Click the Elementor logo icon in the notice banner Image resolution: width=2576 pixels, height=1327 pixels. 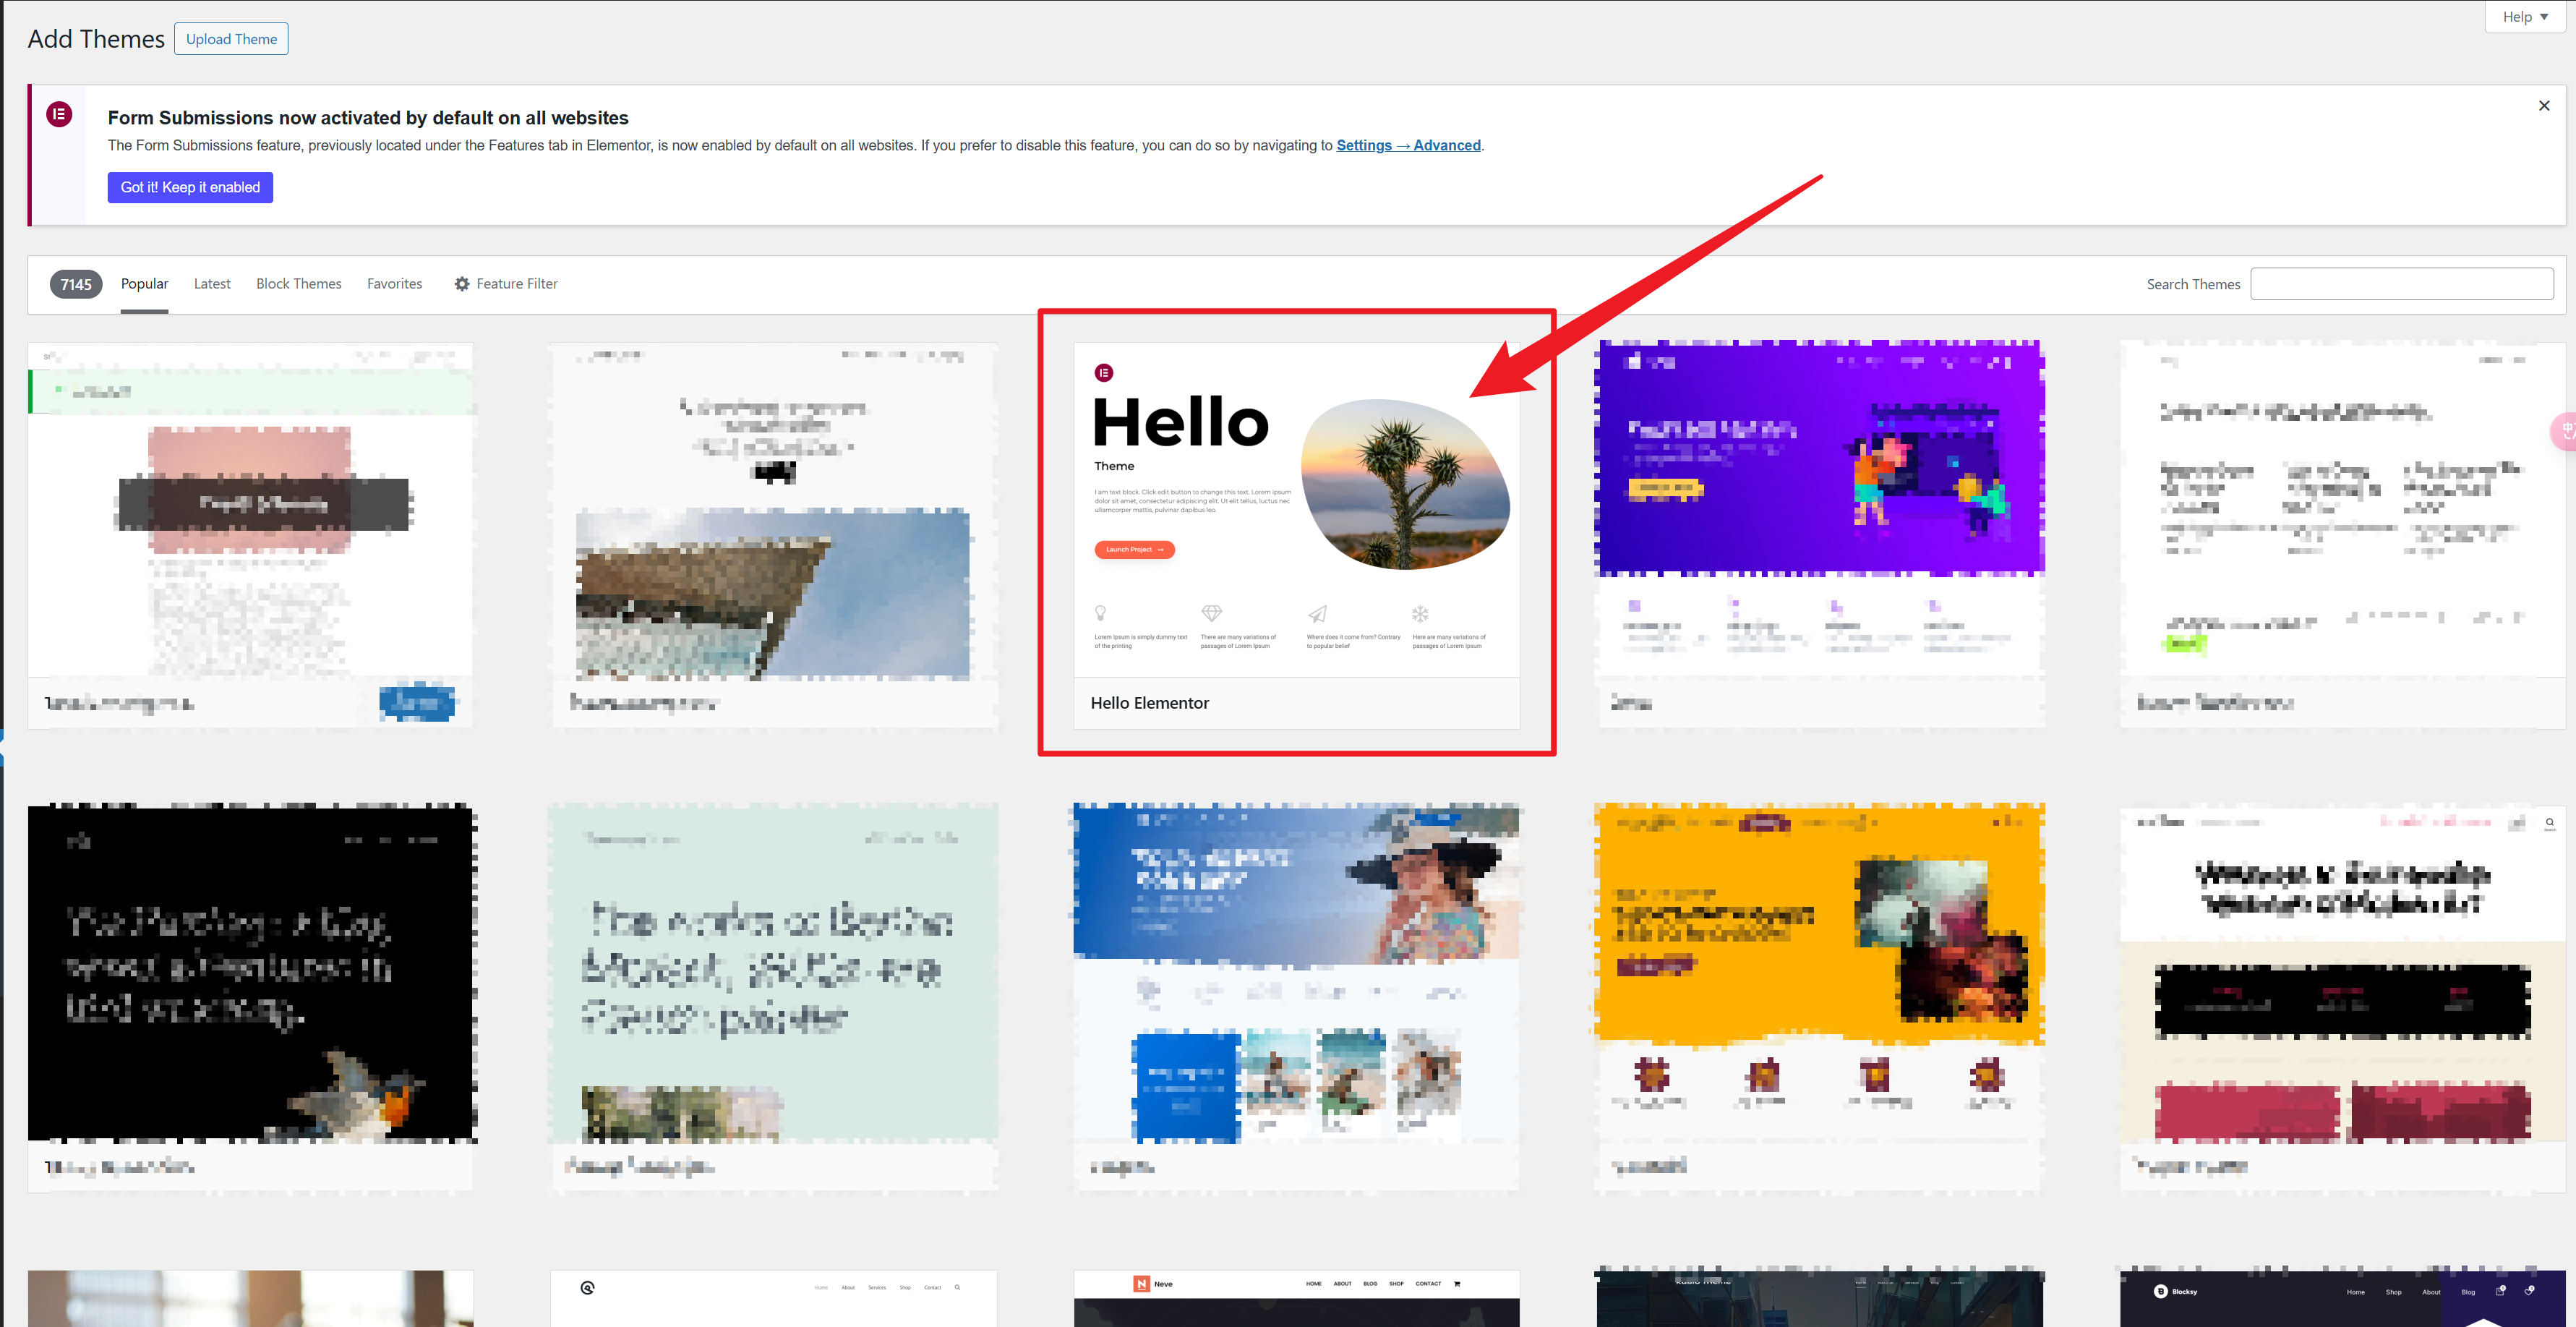click(x=59, y=115)
